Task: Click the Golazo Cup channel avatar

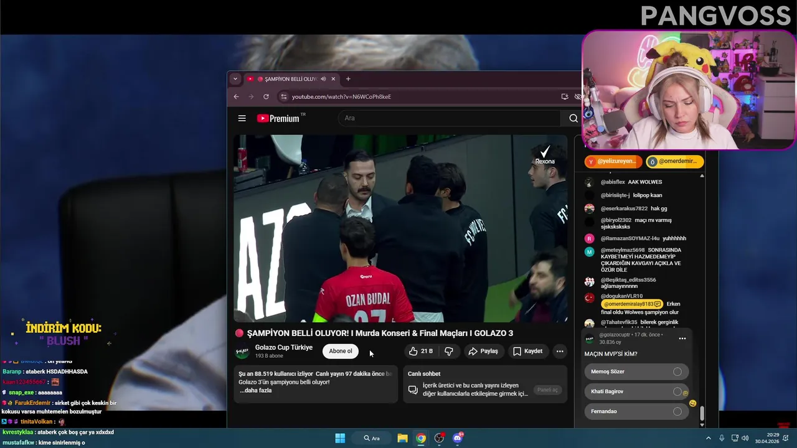Action: click(242, 352)
